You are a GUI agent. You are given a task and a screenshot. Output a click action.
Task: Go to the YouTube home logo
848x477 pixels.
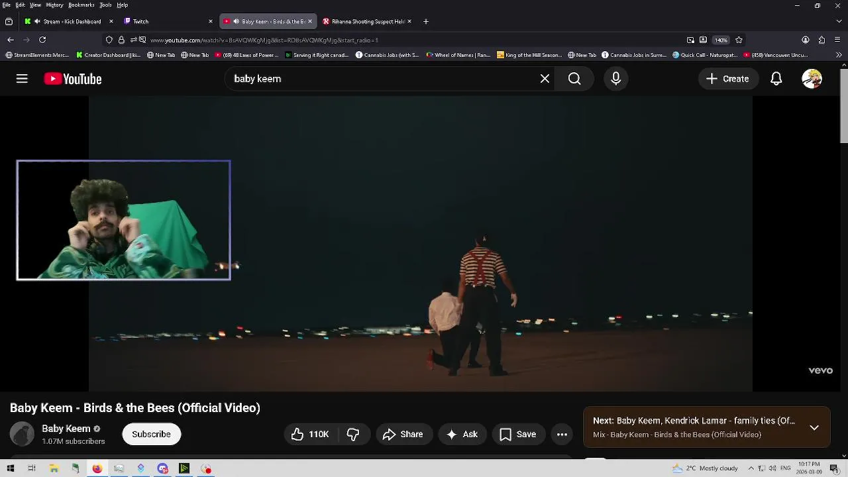pos(73,79)
